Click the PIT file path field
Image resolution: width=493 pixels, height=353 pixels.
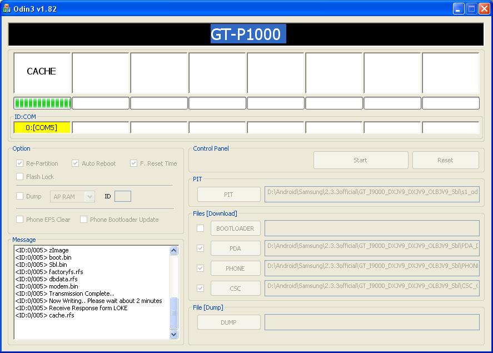372,193
